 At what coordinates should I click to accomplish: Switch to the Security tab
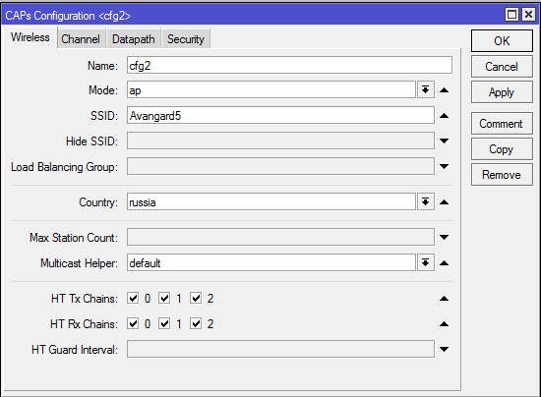pos(186,39)
